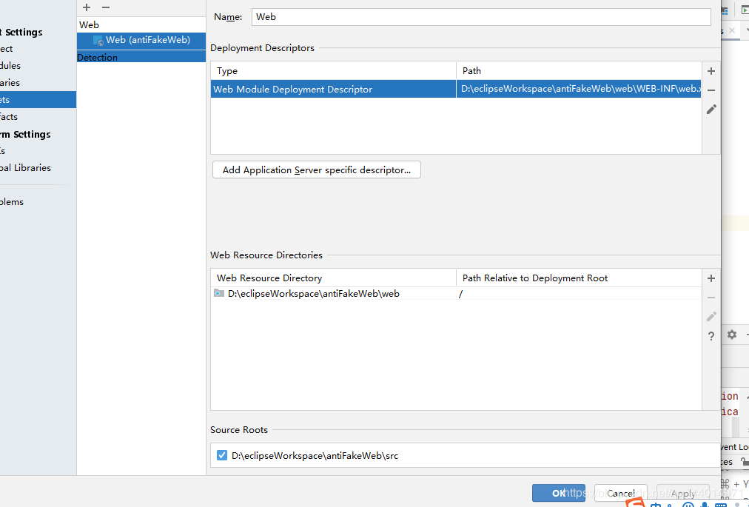
Task: Click the Name text field
Action: pyautogui.click(x=481, y=17)
